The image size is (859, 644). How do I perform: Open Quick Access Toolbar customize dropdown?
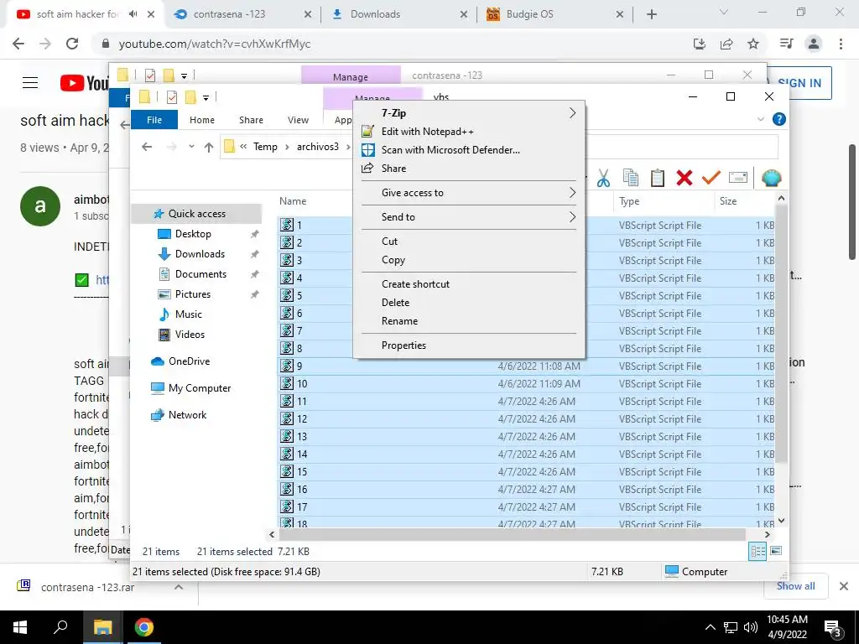tap(206, 98)
